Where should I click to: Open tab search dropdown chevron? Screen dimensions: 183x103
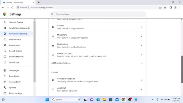pyautogui.click(x=160, y=2)
